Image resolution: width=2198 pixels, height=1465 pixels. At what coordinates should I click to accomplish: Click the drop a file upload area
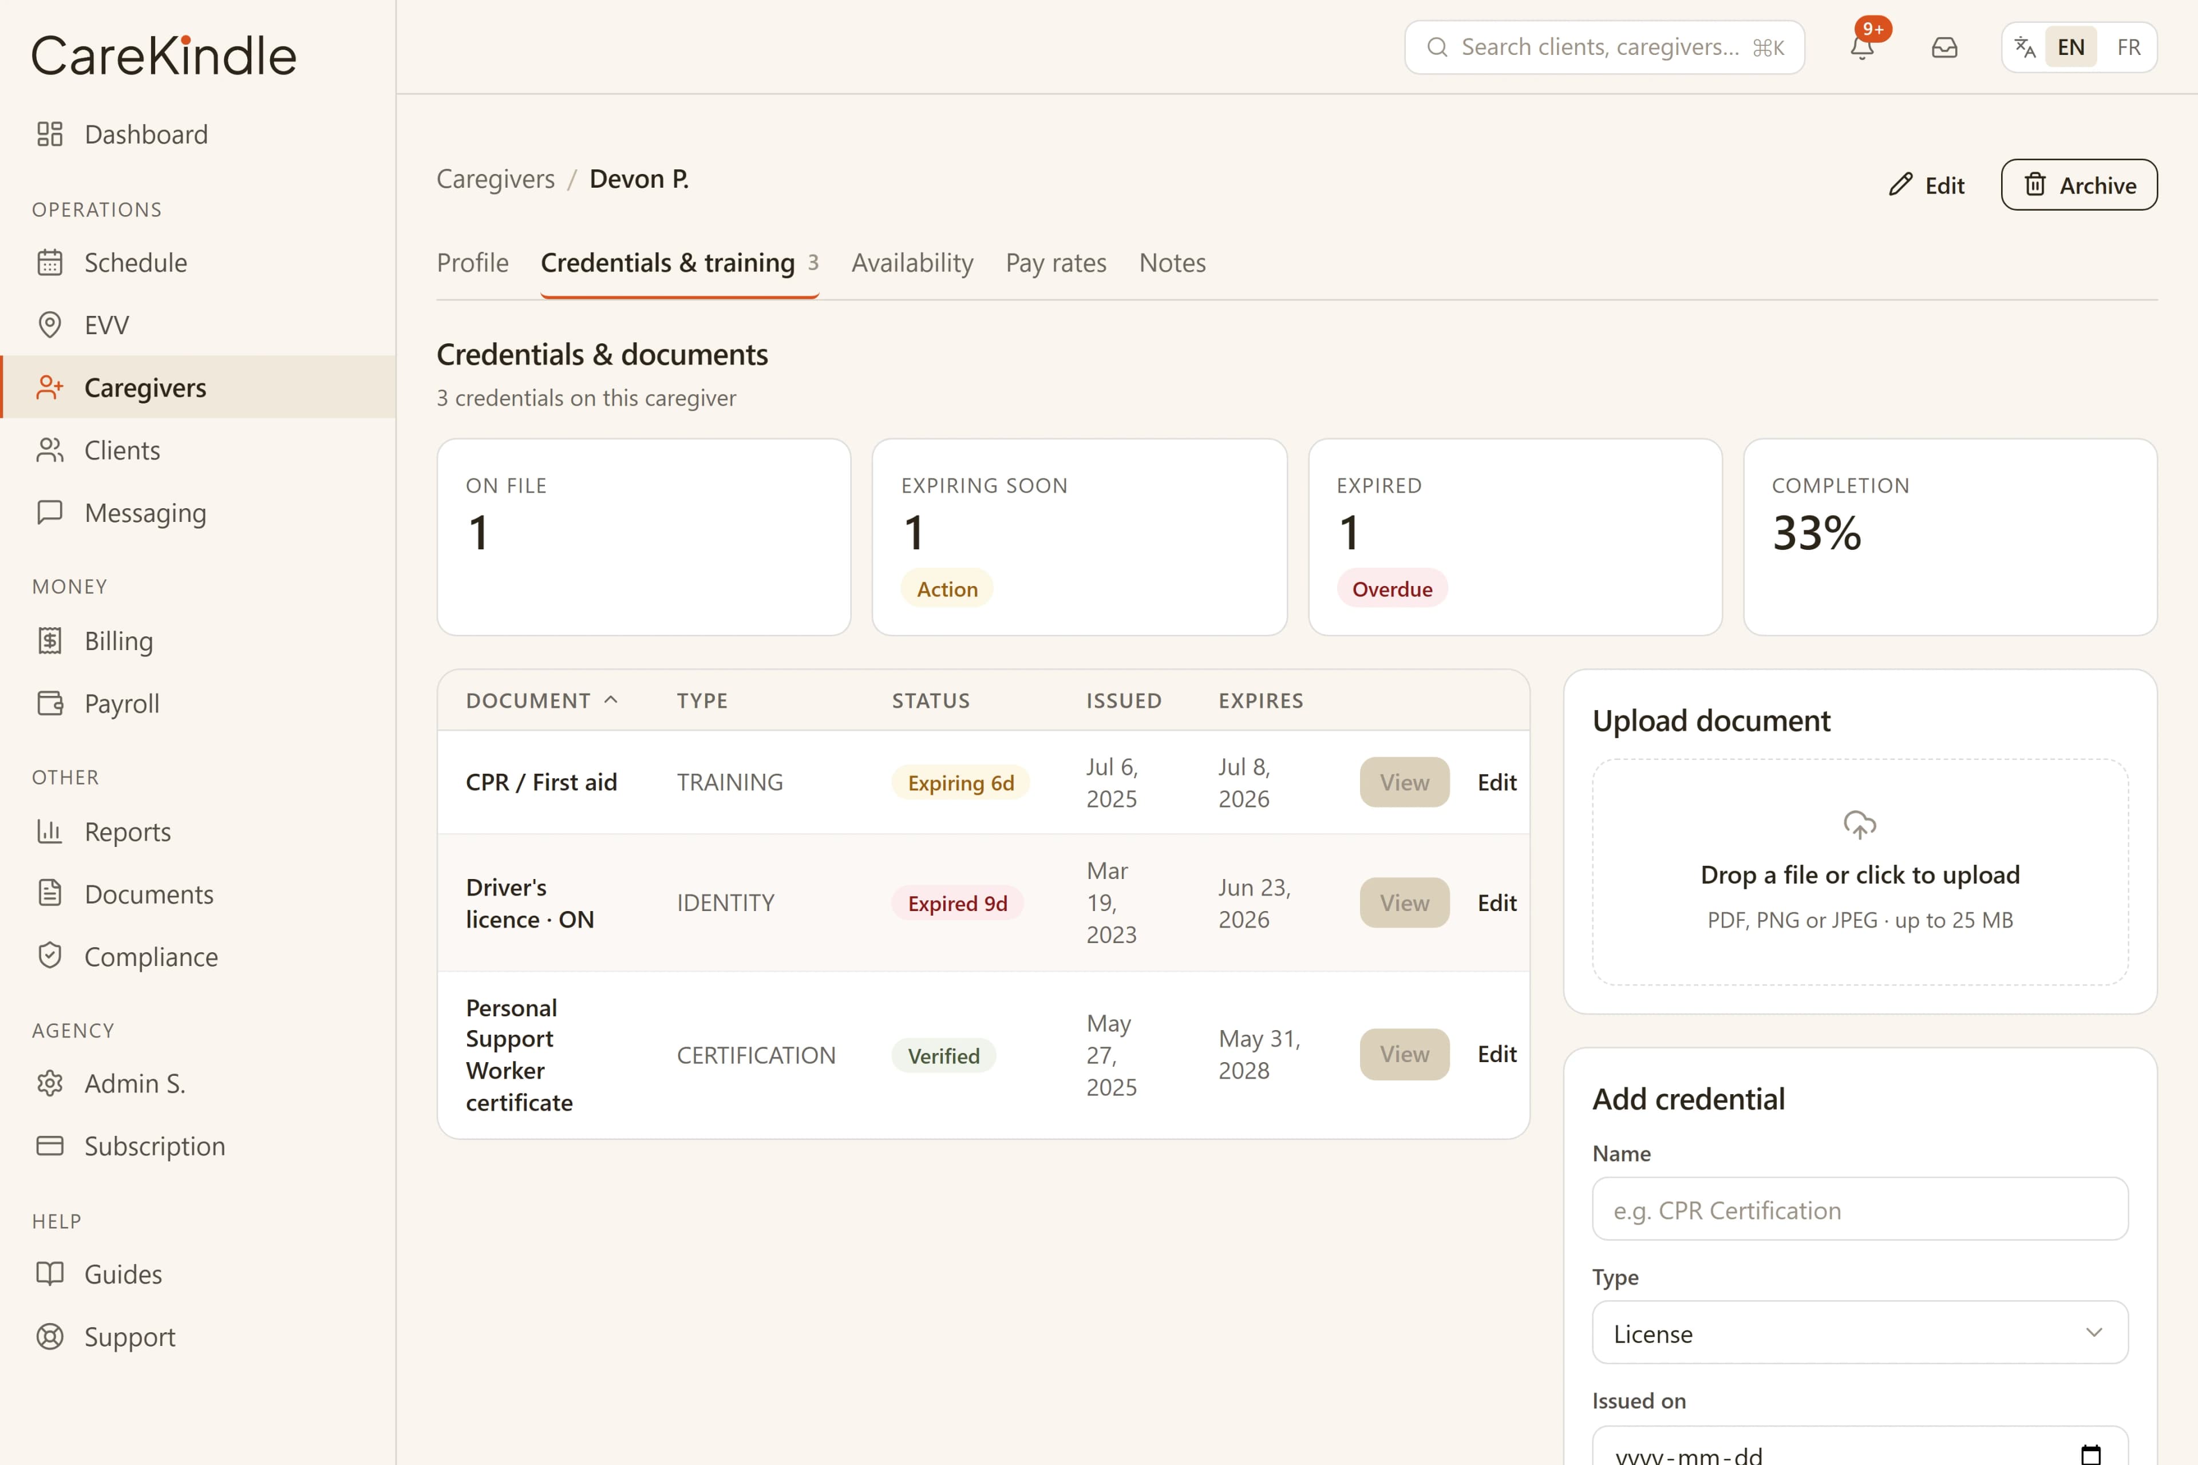coord(1860,872)
